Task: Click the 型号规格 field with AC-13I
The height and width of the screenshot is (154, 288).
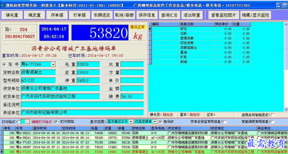Action: [38, 80]
